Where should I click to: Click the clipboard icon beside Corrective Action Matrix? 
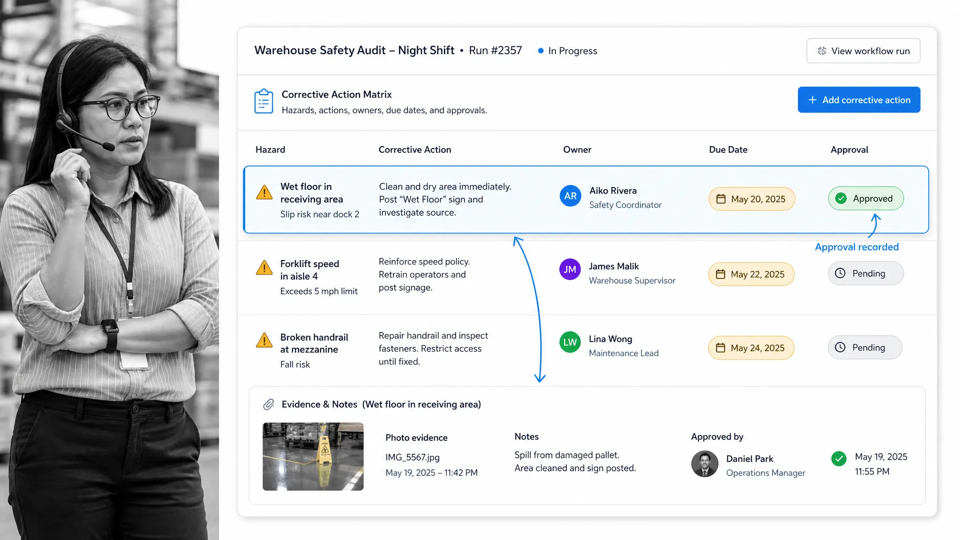[263, 101]
